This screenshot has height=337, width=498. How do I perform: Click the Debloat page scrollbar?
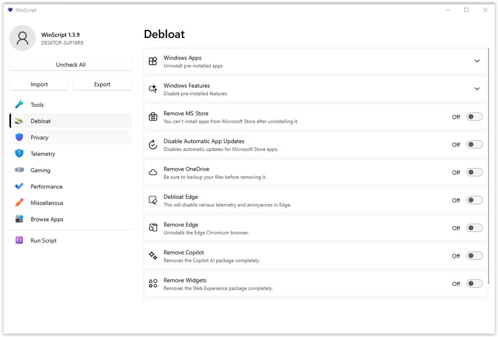coord(488,166)
